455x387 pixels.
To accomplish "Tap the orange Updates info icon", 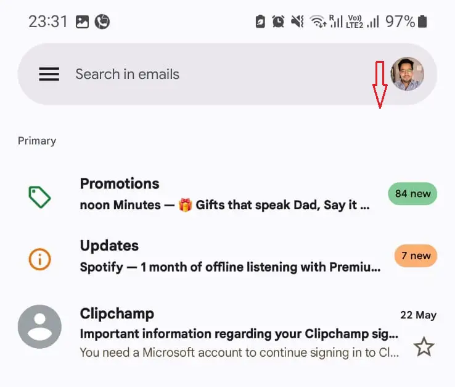I will coord(39,259).
